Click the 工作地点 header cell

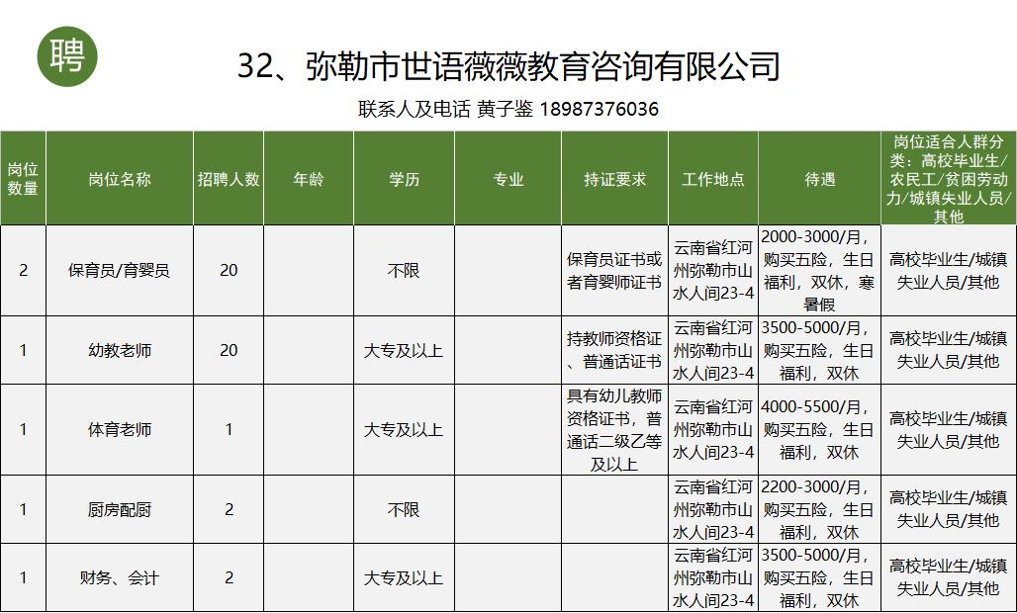714,177
